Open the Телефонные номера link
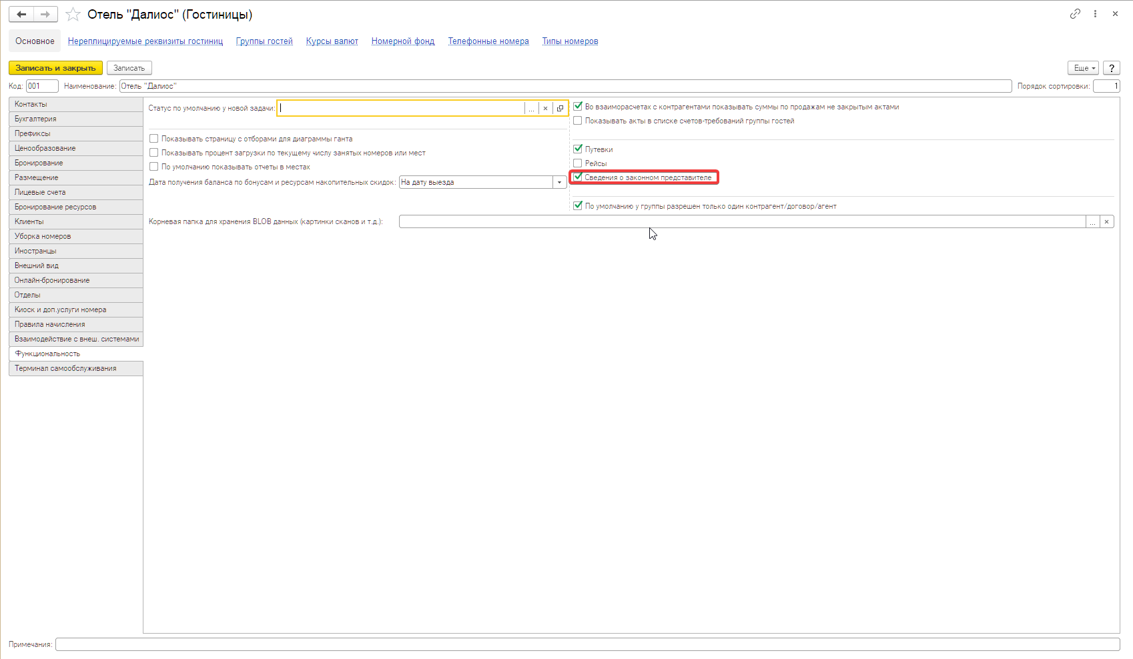1133x659 pixels. coord(488,41)
